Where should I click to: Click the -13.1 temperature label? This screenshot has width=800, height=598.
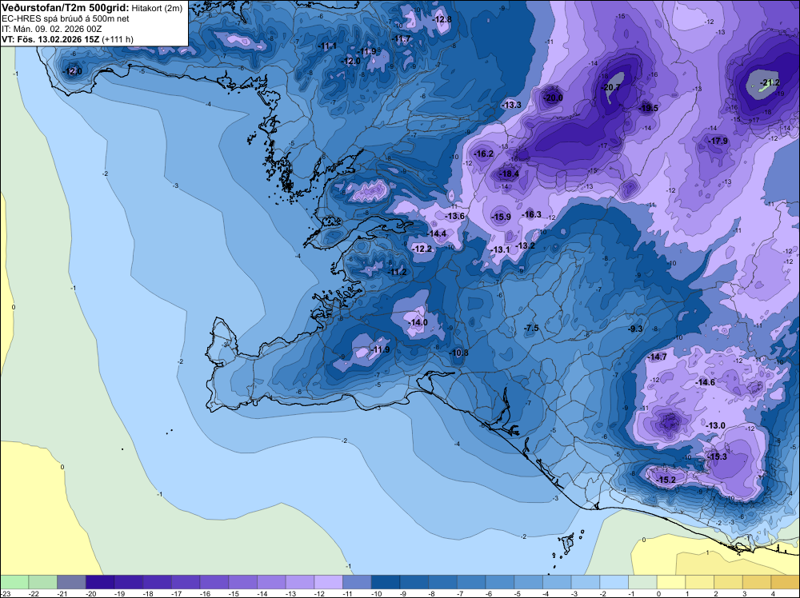pyautogui.click(x=501, y=249)
